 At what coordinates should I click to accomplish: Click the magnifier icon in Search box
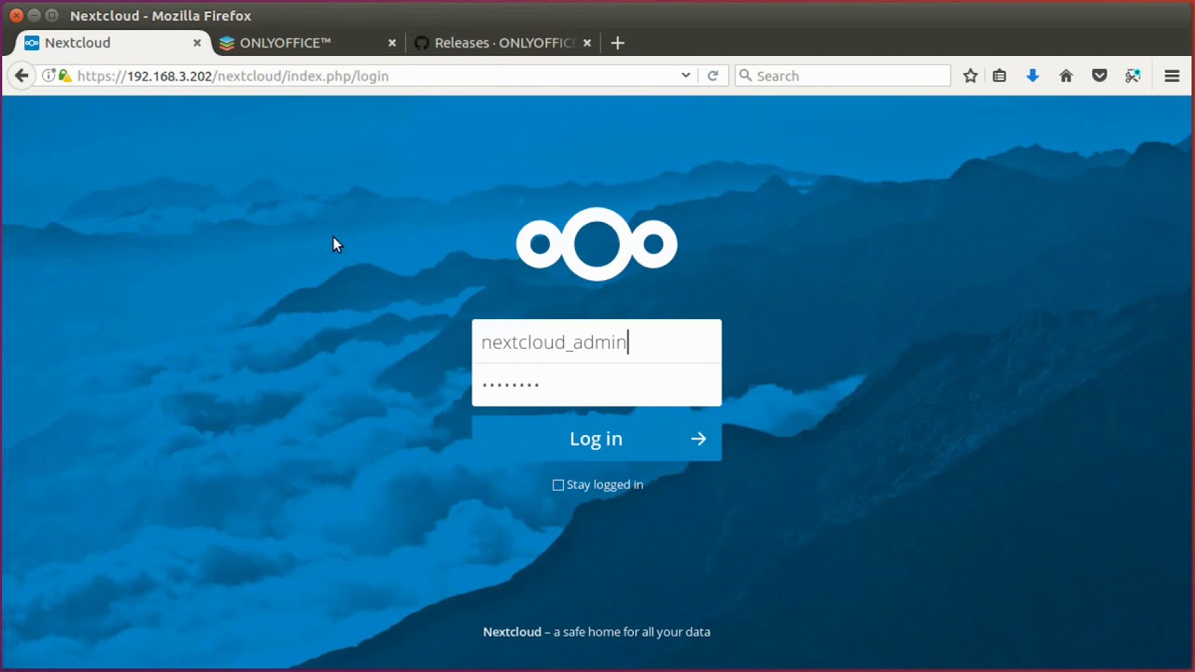tap(745, 76)
